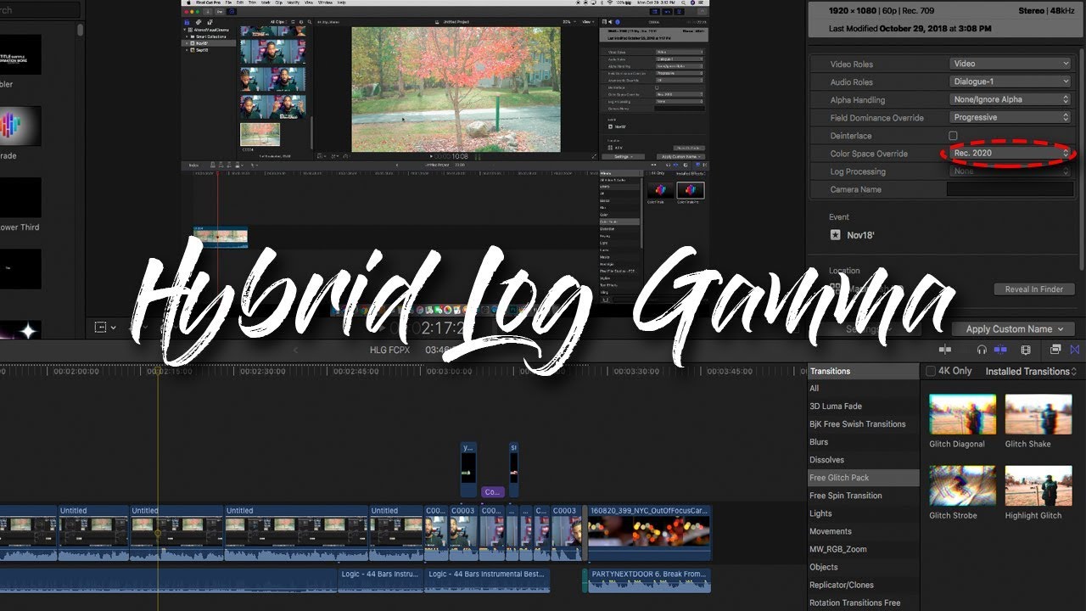
Task: Select the Replicator/Clones category
Action: (863, 585)
